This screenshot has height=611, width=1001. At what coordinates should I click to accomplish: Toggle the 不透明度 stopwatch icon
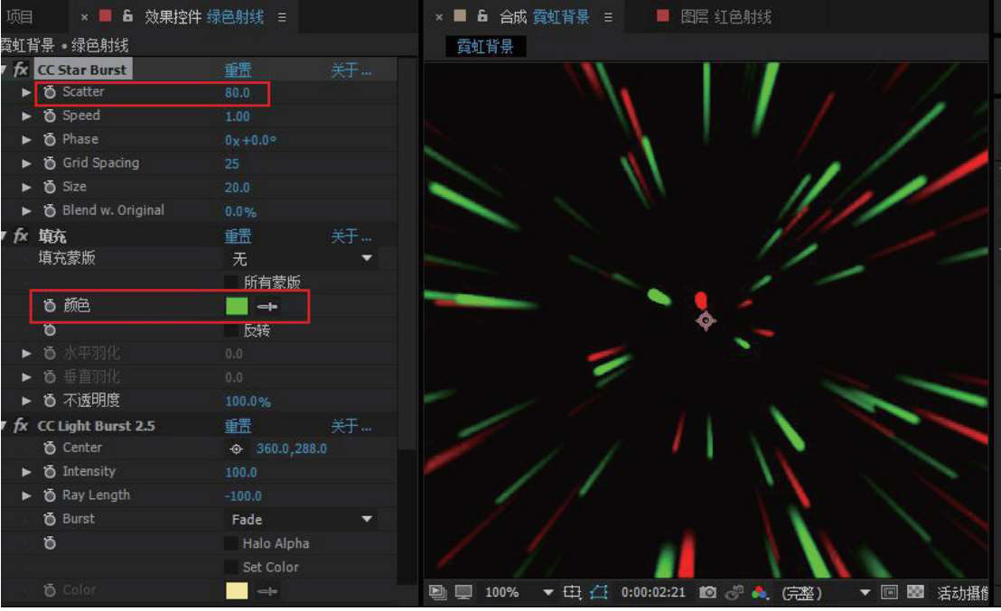coord(50,401)
